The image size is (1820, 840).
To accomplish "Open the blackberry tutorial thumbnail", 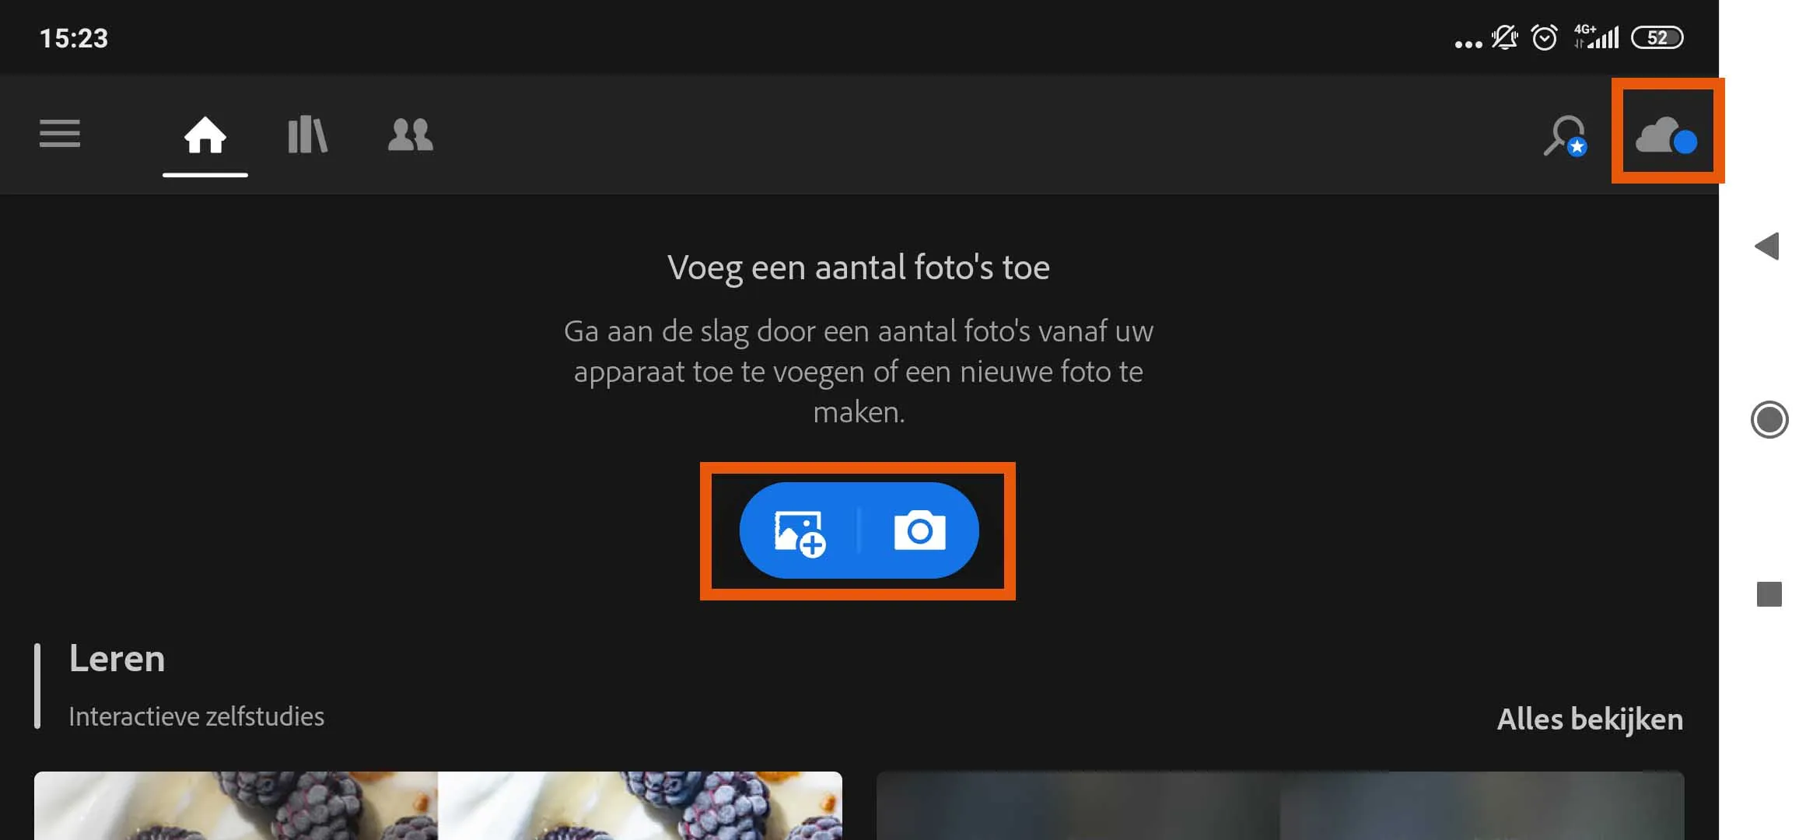I will [x=438, y=806].
